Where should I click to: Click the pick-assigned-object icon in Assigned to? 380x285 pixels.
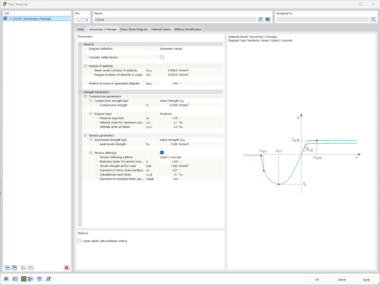click(x=373, y=20)
